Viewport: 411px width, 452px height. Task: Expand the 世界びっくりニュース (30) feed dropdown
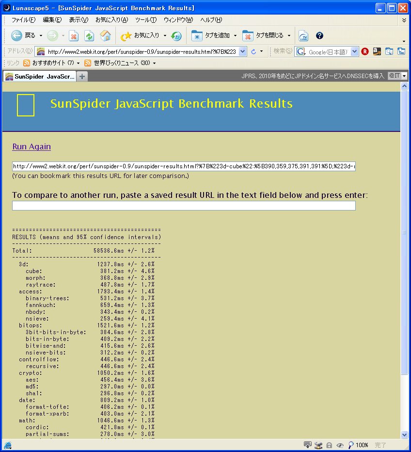[x=155, y=63]
